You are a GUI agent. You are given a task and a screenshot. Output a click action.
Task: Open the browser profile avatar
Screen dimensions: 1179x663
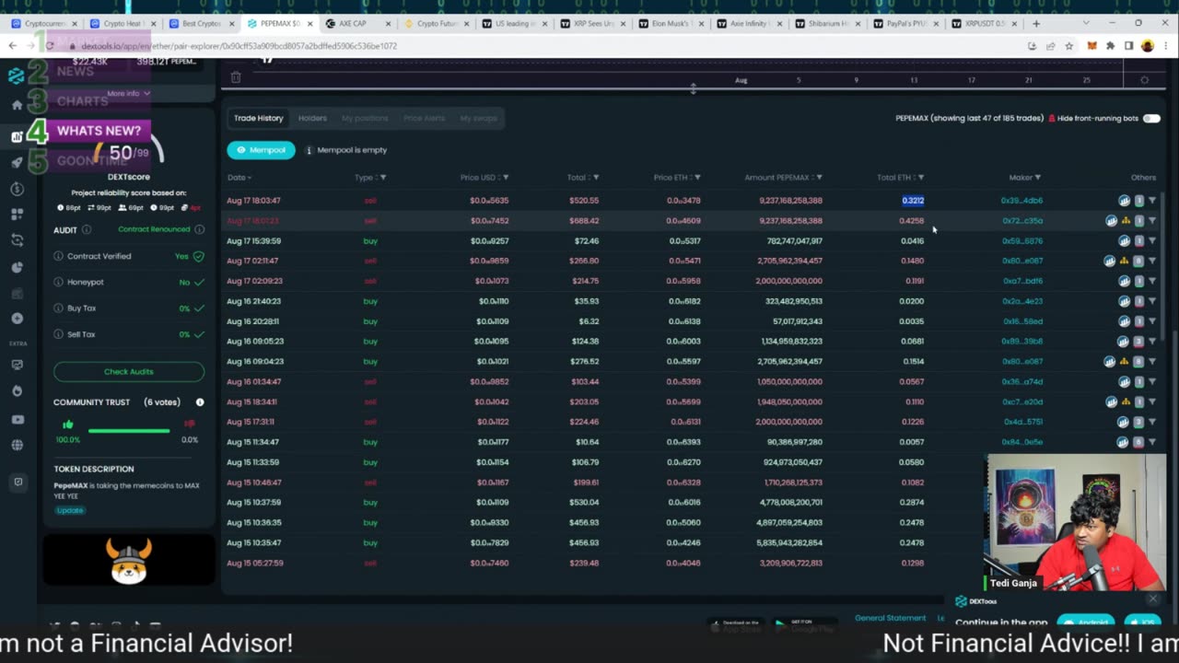tap(1147, 45)
